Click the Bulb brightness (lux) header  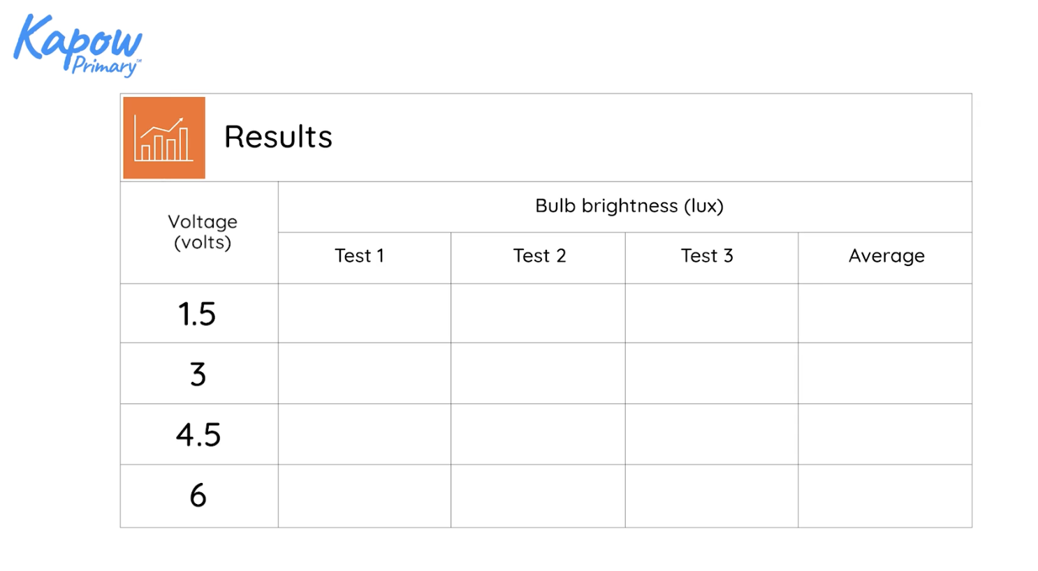(629, 206)
